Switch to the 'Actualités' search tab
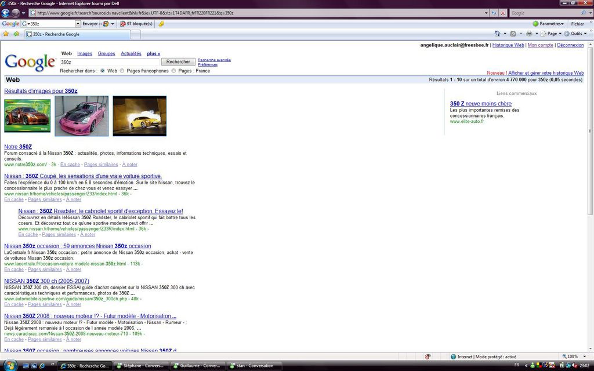 pyautogui.click(x=131, y=53)
